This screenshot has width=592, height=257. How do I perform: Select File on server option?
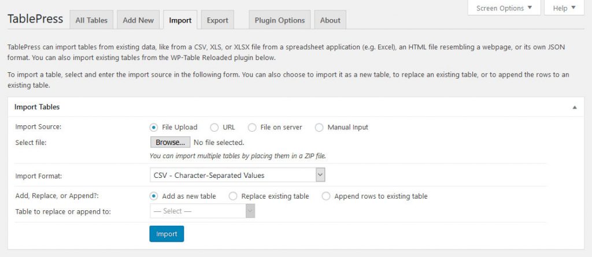(252, 127)
